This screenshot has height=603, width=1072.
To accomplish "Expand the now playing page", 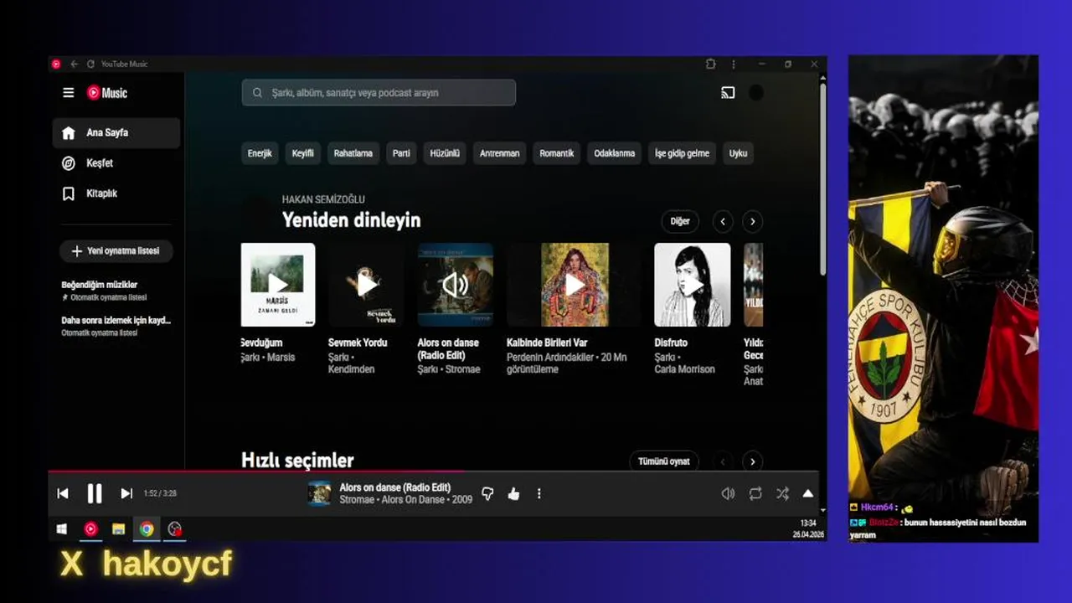I will coord(807,493).
